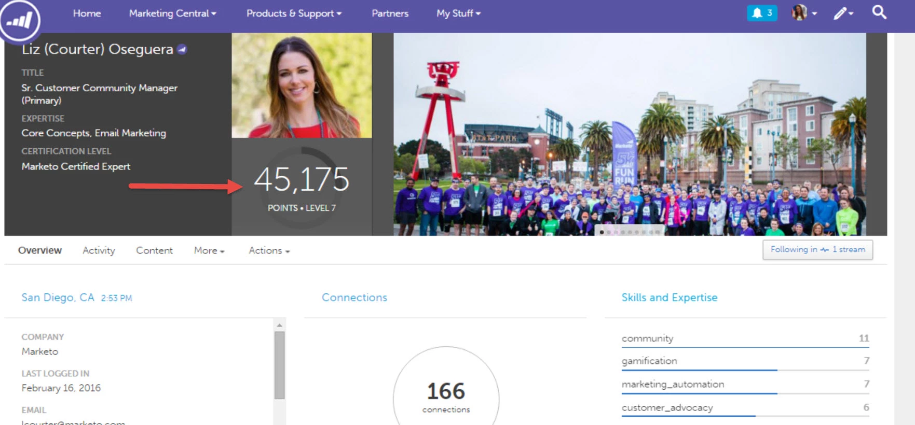Select the community skill row

745,339
